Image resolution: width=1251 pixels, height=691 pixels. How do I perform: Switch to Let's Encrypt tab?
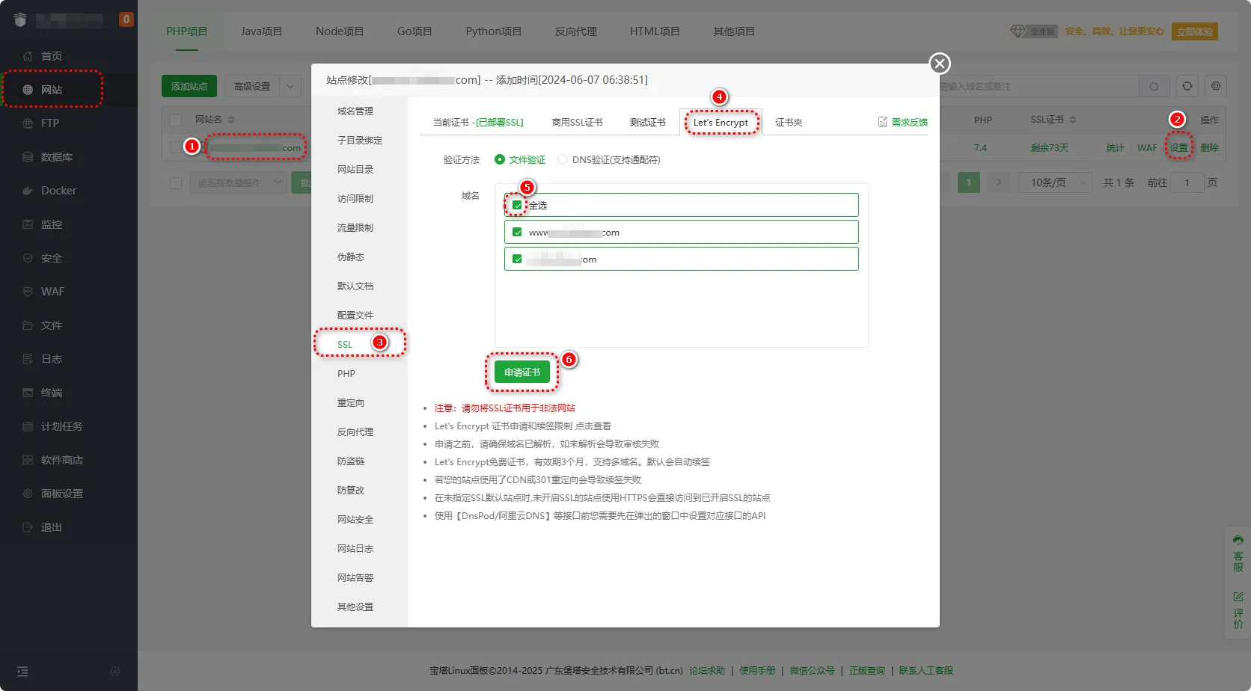[x=721, y=122]
